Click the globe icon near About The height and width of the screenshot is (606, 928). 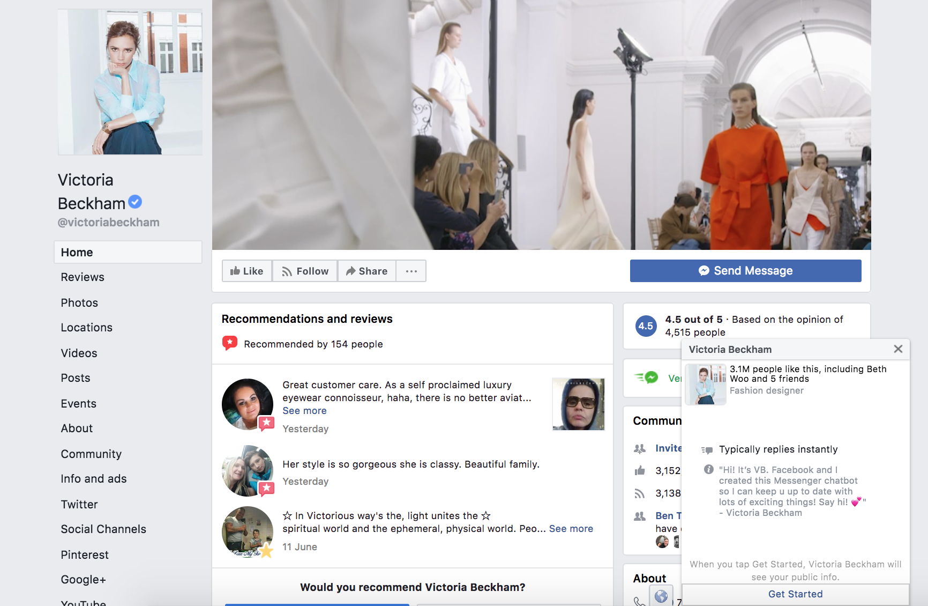661,596
